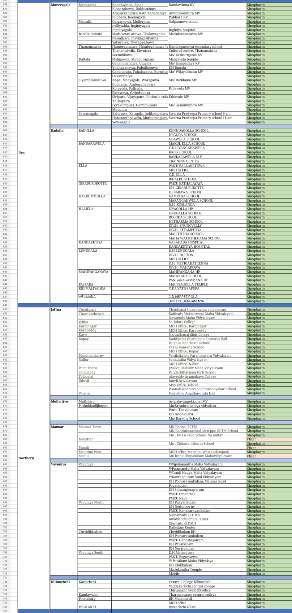The height and width of the screenshot is (613, 292).
Task: Select the 'PMCU Omanthai' cell
Action: click(207, 494)
